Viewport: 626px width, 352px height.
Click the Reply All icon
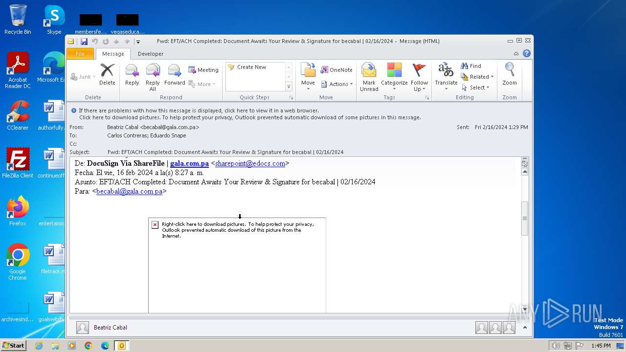point(153,77)
